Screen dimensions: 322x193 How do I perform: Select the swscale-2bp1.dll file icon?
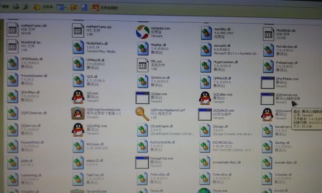tap(267, 163)
